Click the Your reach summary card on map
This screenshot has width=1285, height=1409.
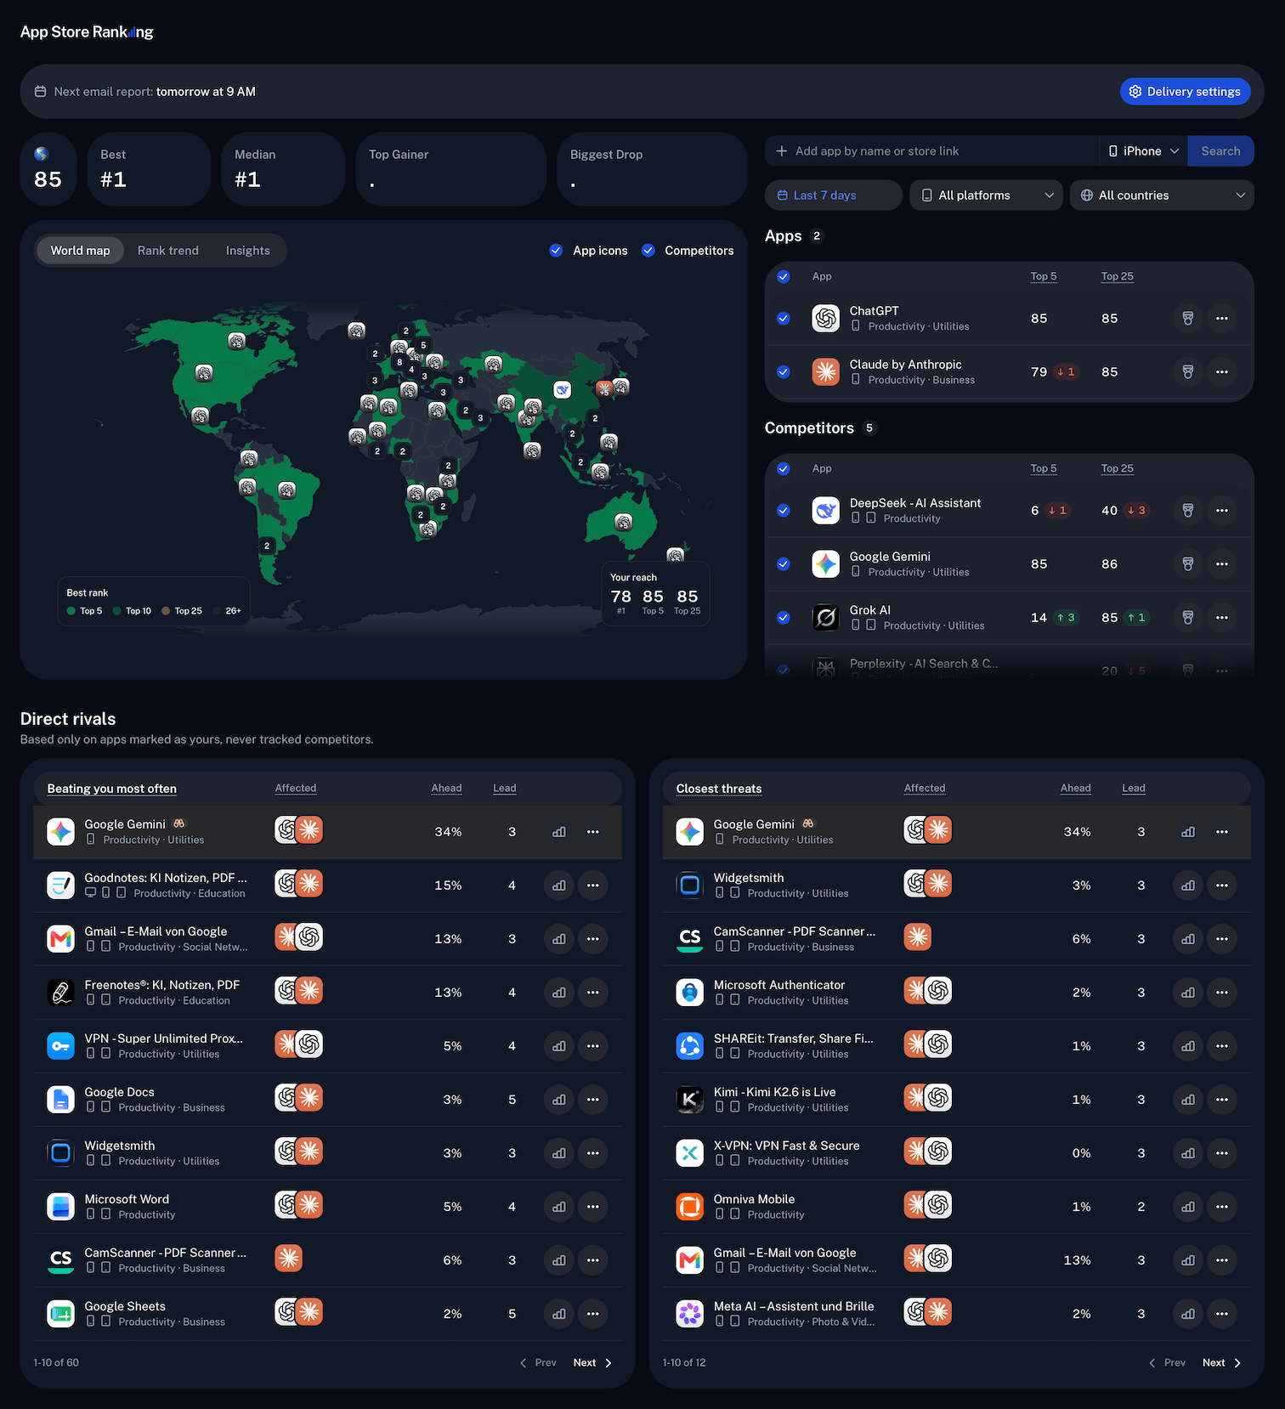coord(655,594)
